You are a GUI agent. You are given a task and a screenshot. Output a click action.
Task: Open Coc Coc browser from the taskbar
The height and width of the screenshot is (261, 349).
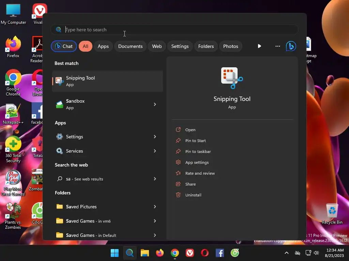tap(235, 253)
